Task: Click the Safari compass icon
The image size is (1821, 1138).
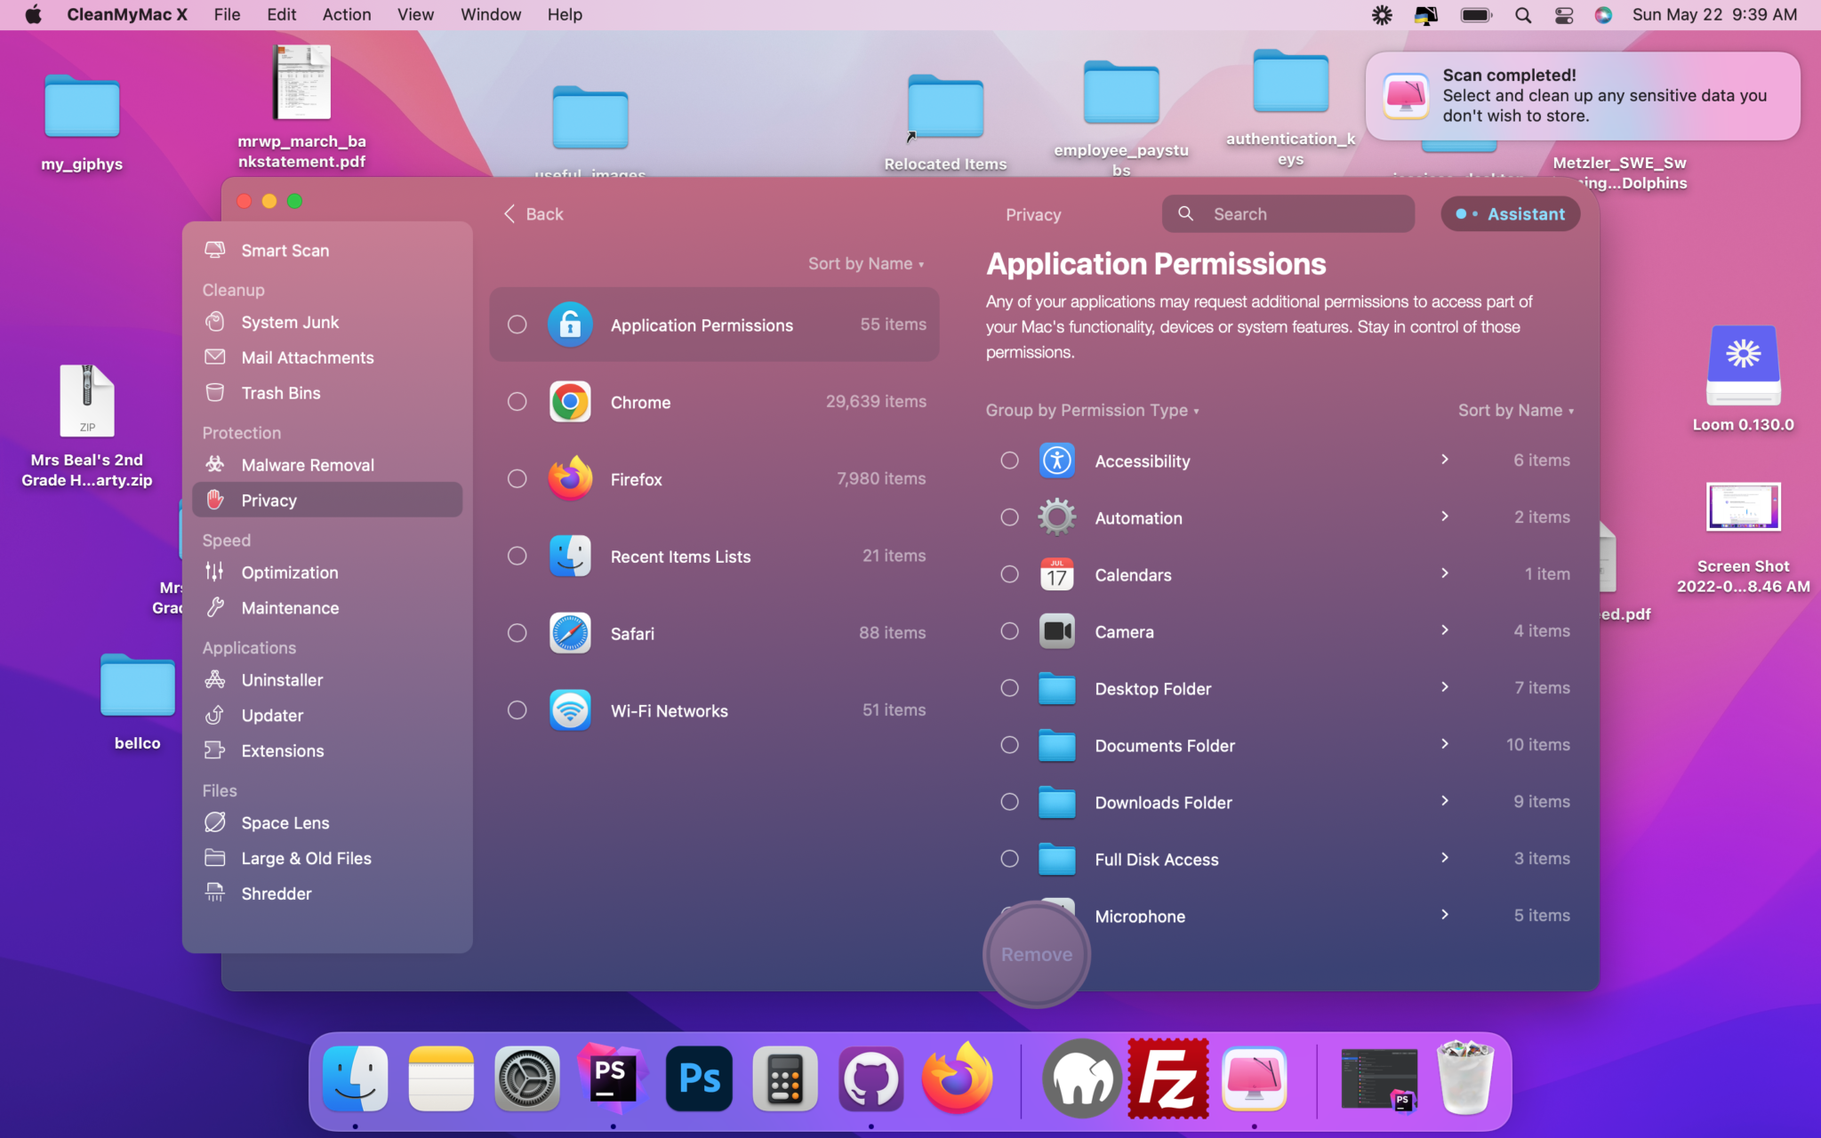Action: click(570, 633)
